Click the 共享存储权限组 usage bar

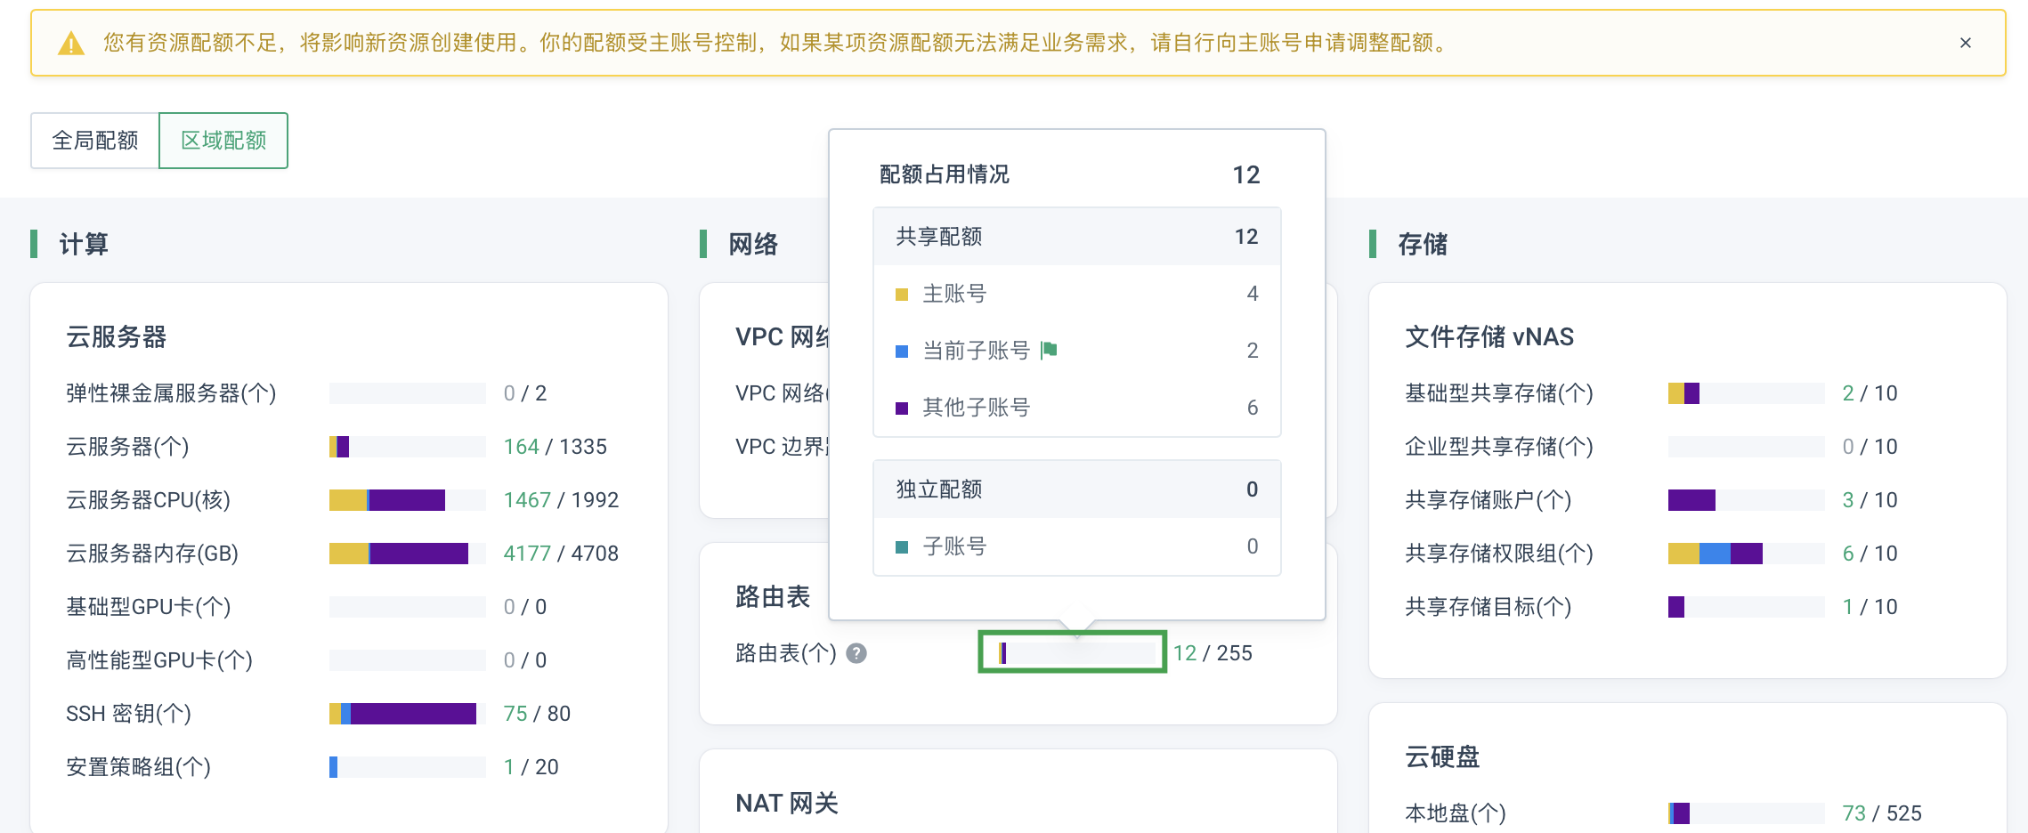pyautogui.click(x=1746, y=554)
